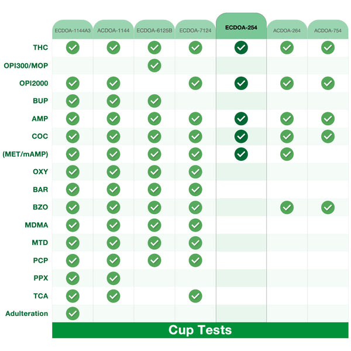Select the ACDOA-754 column header

coord(328,30)
